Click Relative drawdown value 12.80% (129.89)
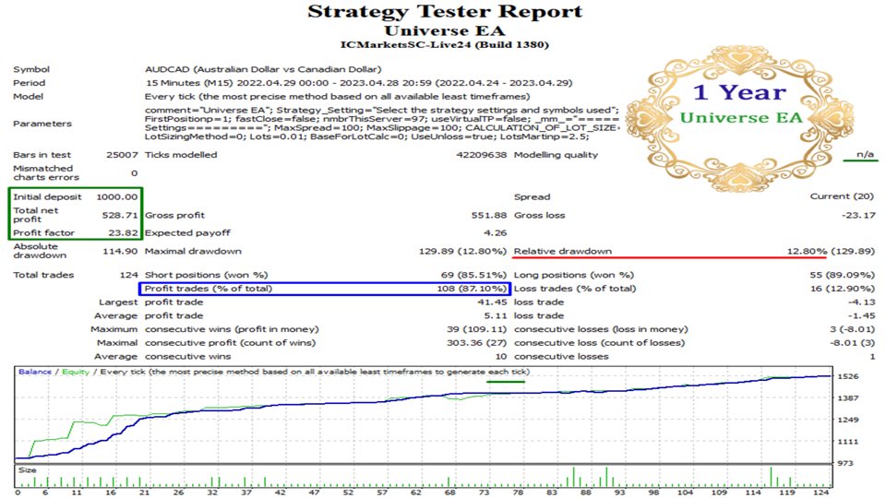The height and width of the screenshot is (498, 886). click(x=831, y=251)
